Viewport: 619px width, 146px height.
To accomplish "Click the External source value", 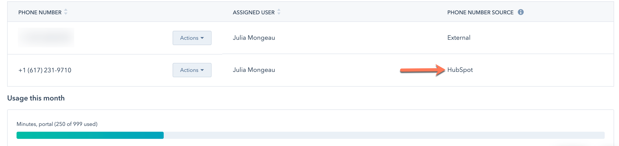I will click(459, 38).
